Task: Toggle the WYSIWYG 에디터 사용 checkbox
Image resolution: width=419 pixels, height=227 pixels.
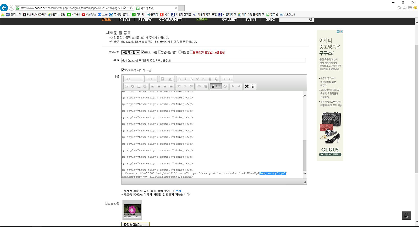Action: click(x=123, y=70)
